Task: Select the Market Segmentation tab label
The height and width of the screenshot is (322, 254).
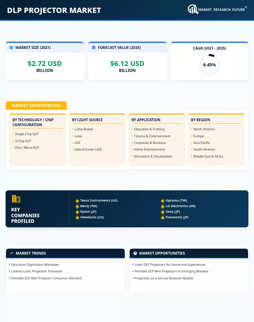Action: [x=36, y=105]
